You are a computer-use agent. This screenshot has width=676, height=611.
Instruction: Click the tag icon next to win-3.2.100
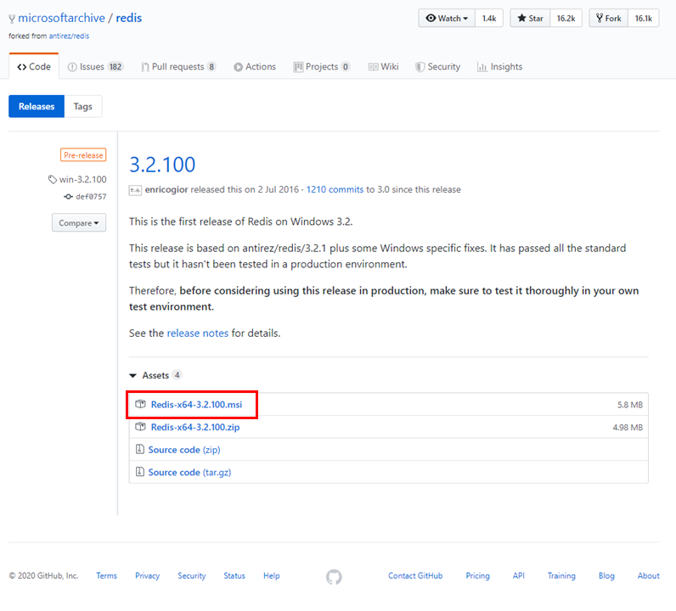[53, 180]
